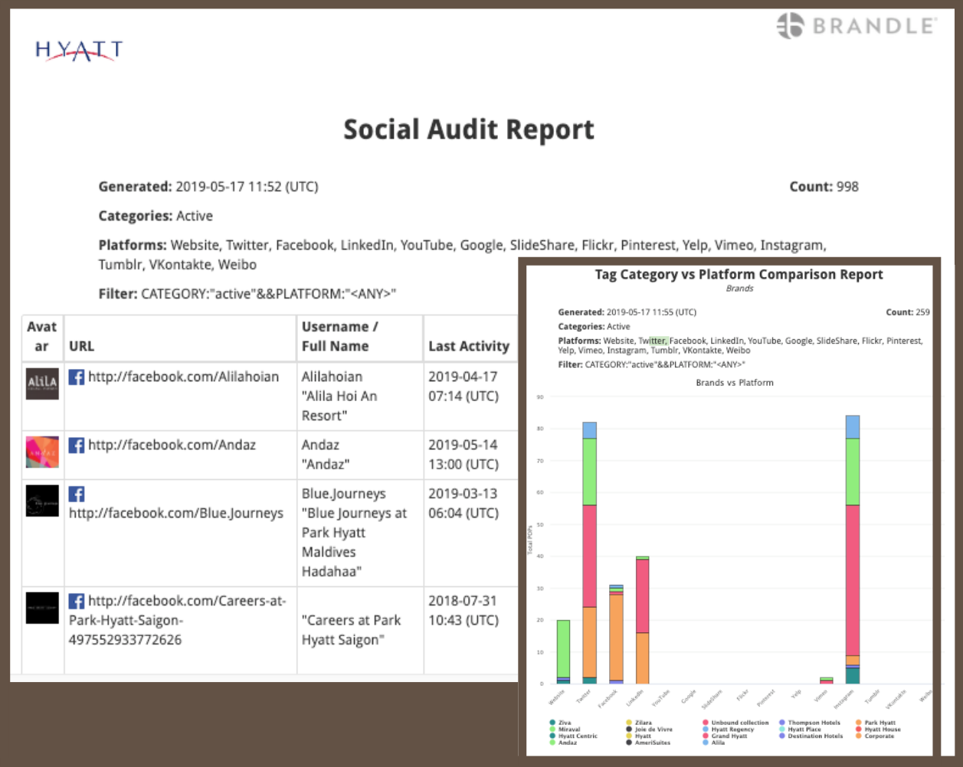The image size is (963, 767).
Task: Toggle the Hyatt Regency legend entry
Action: pyautogui.click(x=729, y=729)
